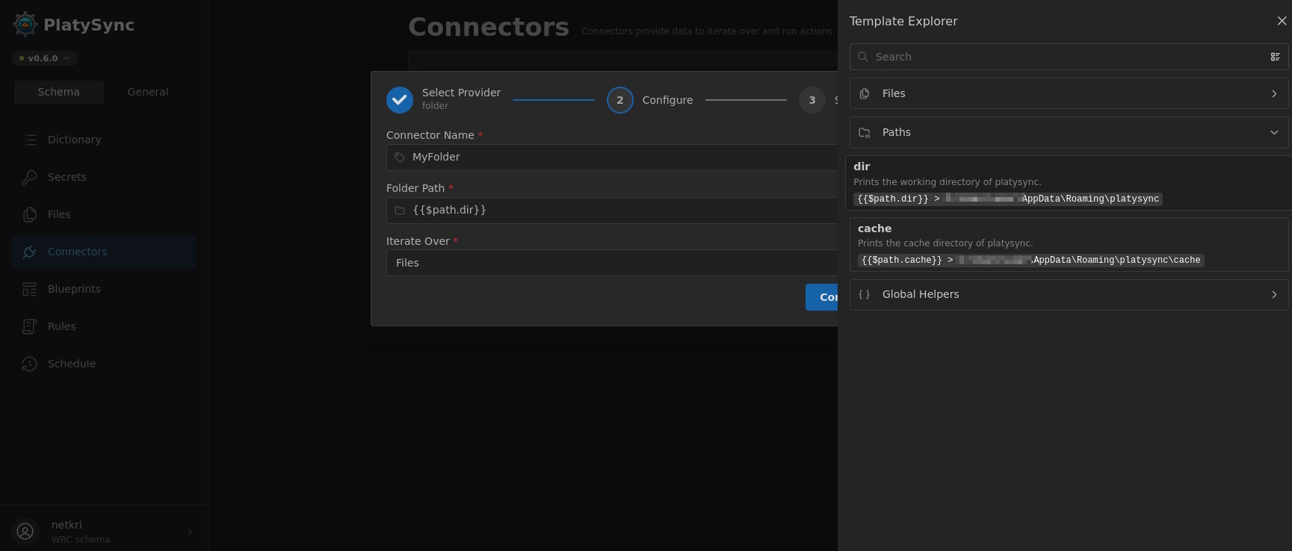The height and width of the screenshot is (551, 1292).
Task: Go to step 3 circle
Action: coord(812,100)
